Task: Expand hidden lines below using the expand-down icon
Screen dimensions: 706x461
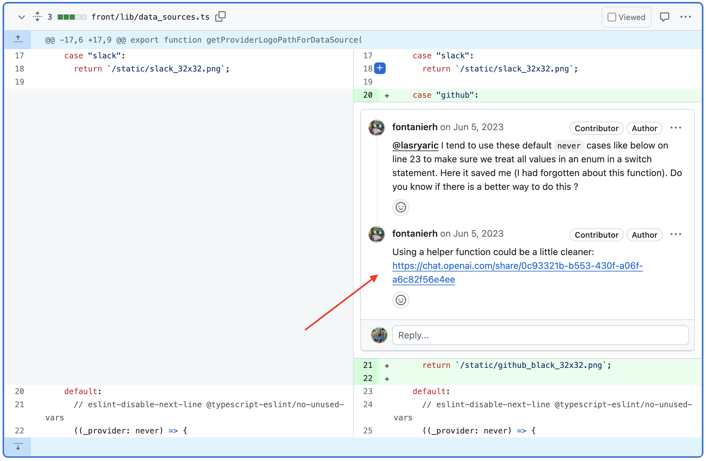Action: (x=18, y=446)
